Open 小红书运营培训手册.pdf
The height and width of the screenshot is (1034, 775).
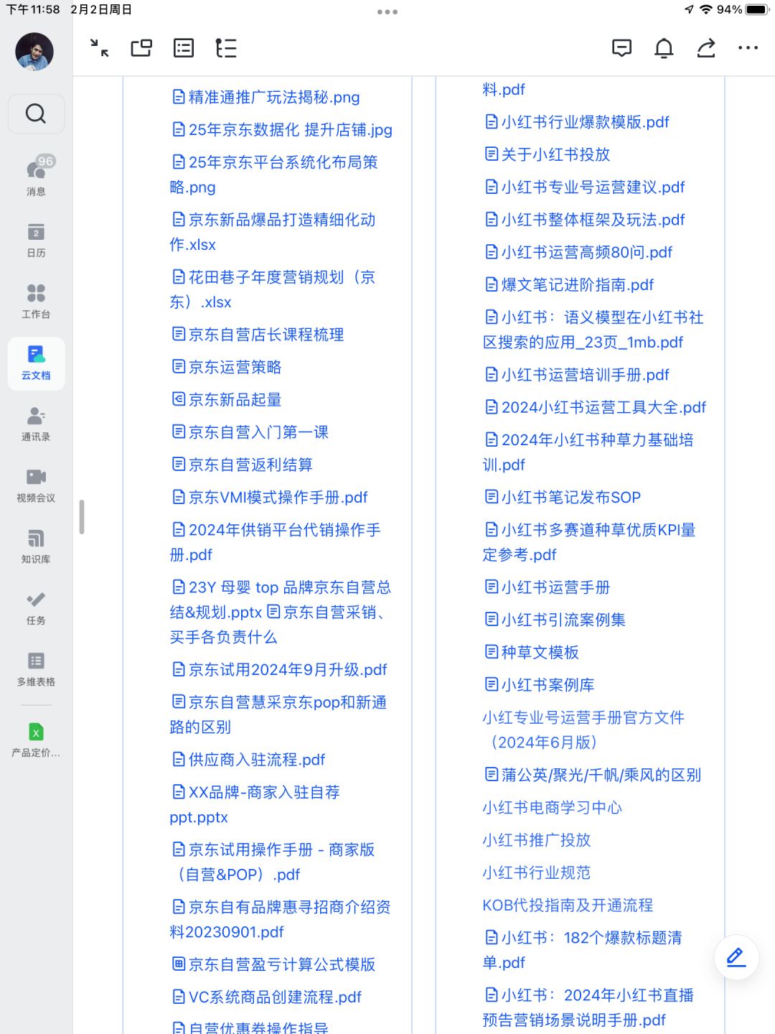[x=578, y=374]
